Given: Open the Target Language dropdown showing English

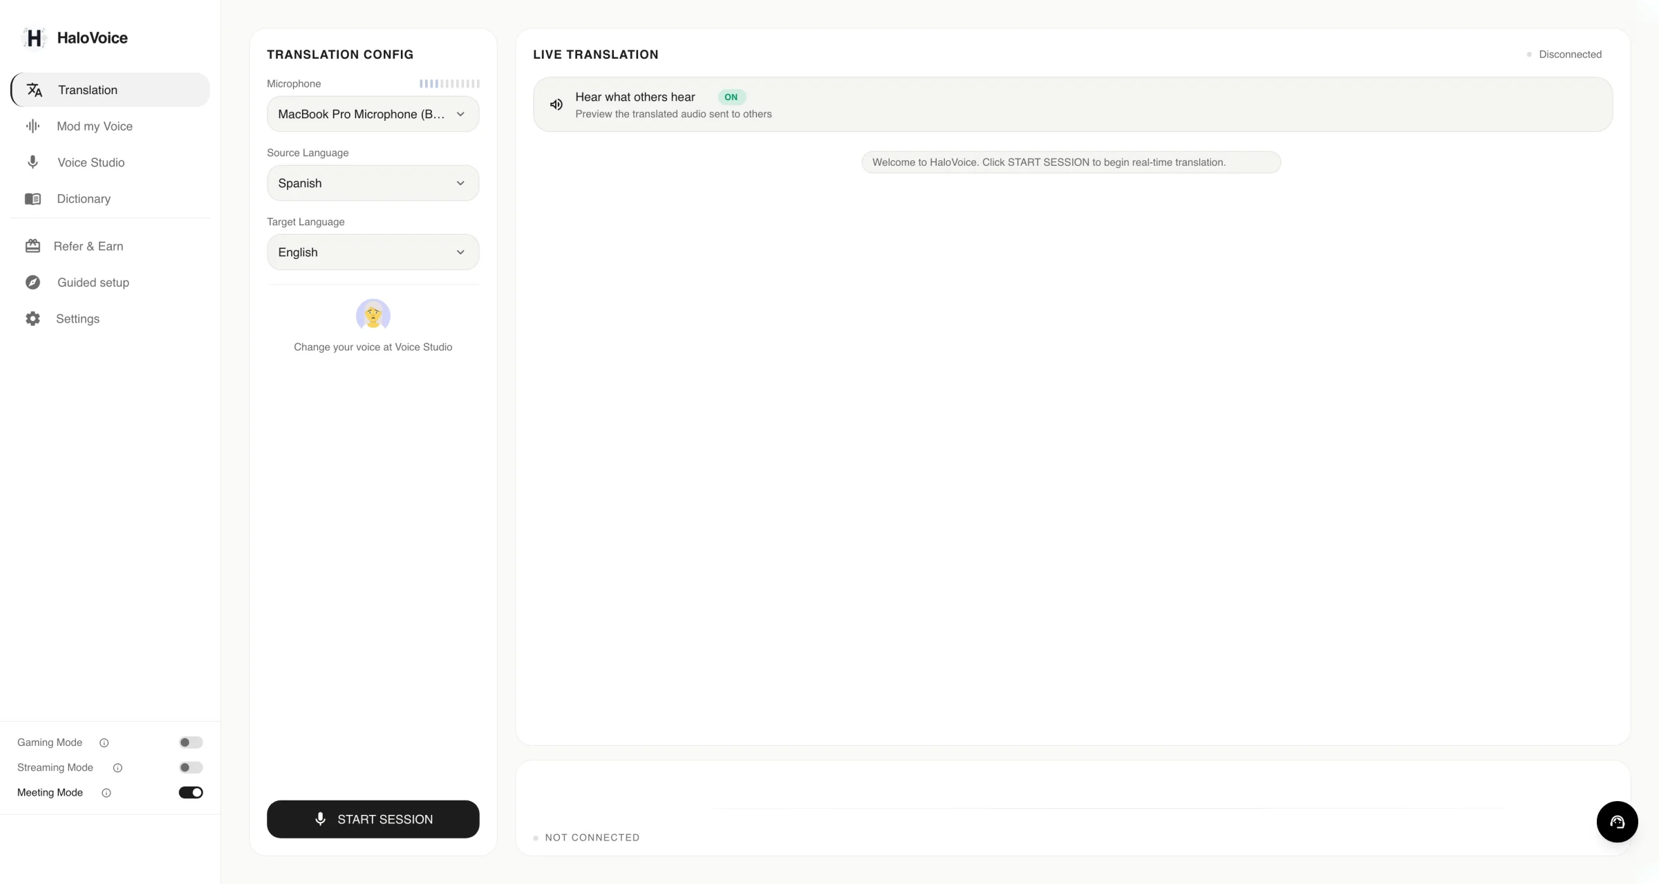Looking at the screenshot, I should click(373, 252).
